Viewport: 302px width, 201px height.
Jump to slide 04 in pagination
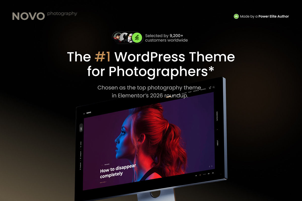(213, 173)
